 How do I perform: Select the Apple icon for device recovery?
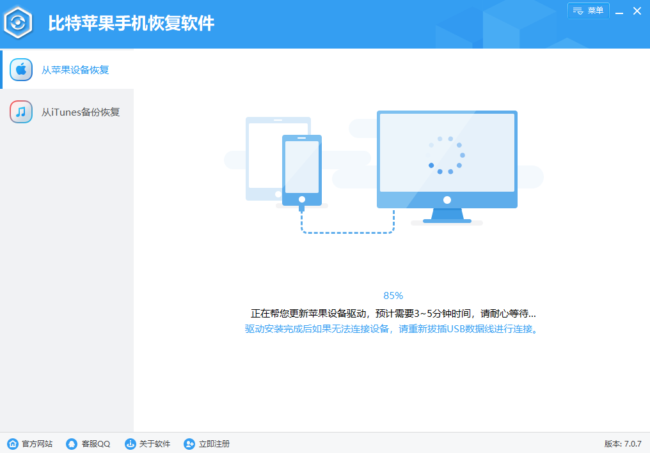(21, 69)
